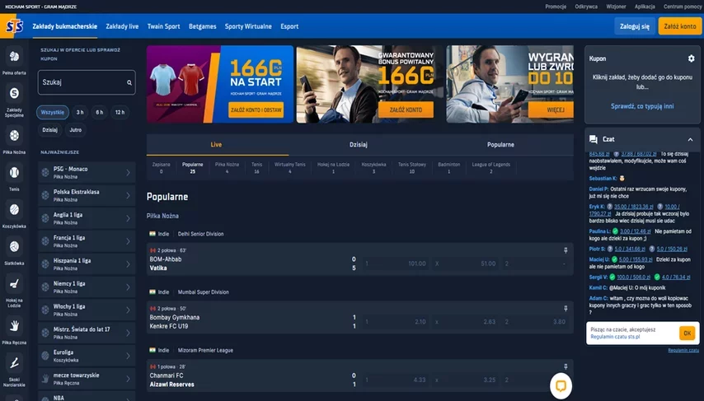Viewport: 704px width, 401px height.
Task: Click the Zaloguj się button
Action: click(635, 26)
